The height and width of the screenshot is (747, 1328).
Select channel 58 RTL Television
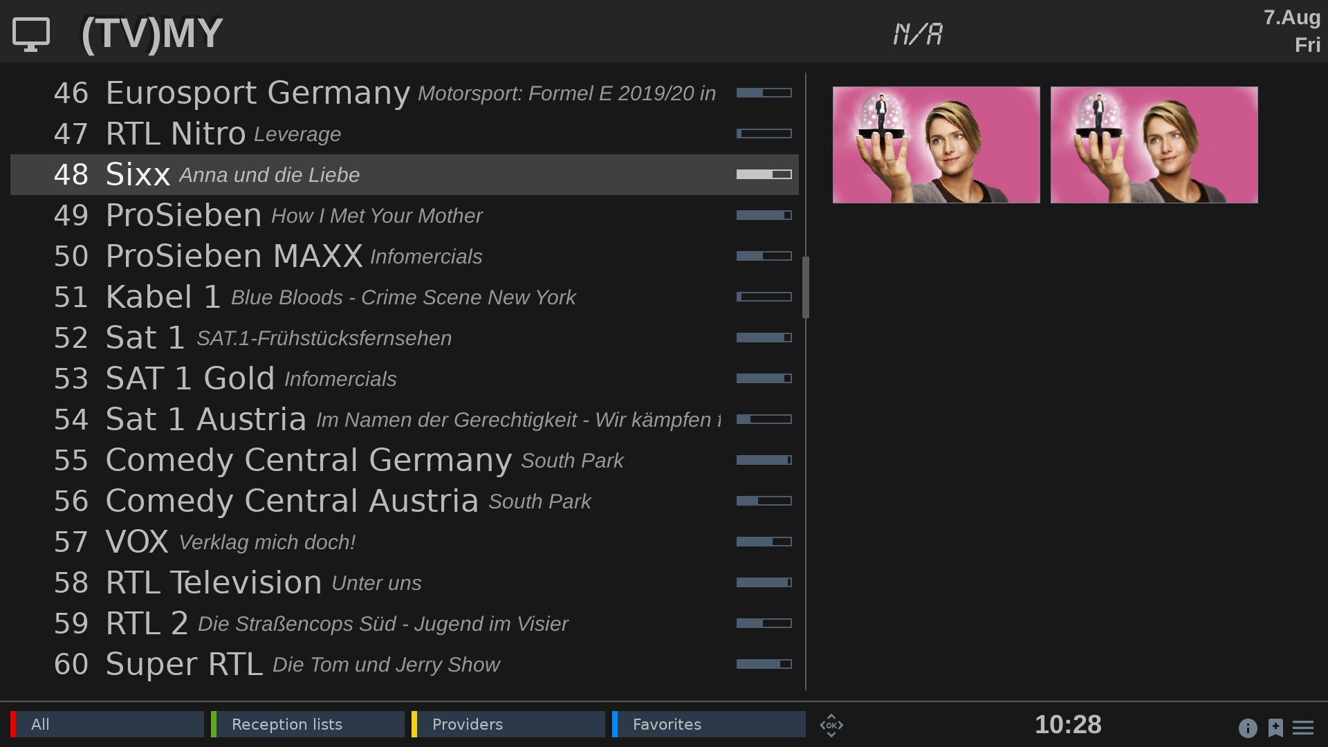point(405,582)
